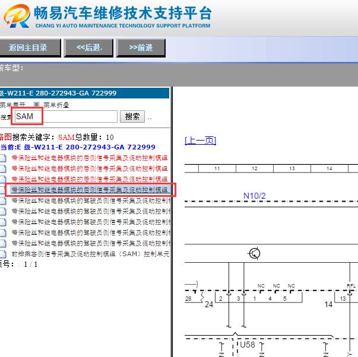Viewport: 358px width, 357px height.
Task: Focus the search field containing SAM
Action: point(66,117)
